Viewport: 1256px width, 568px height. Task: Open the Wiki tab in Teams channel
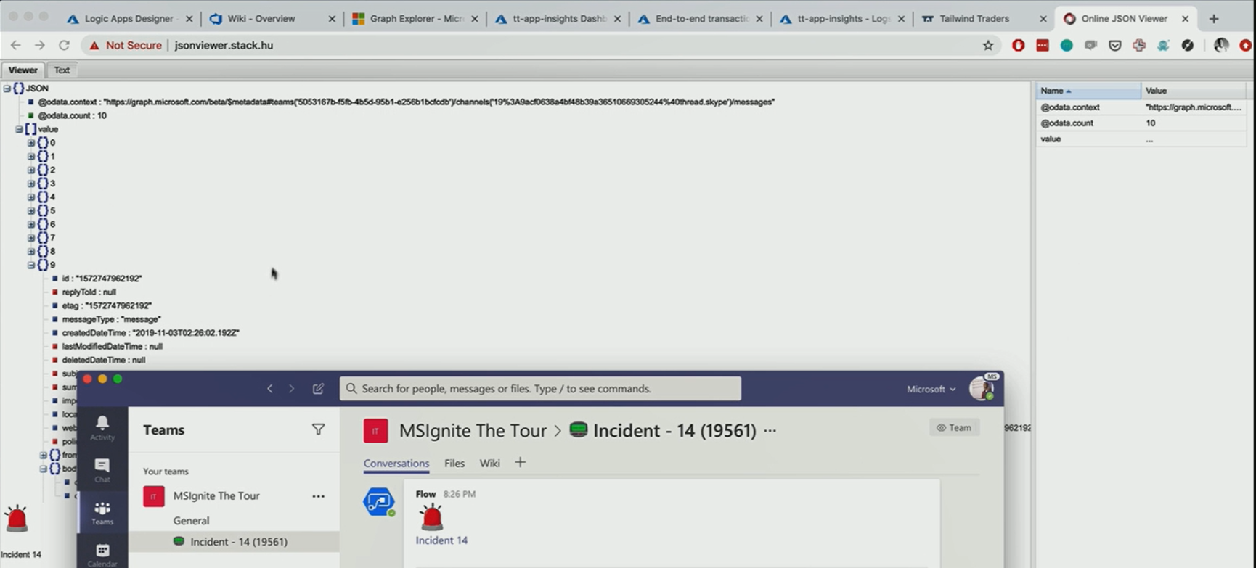click(x=489, y=464)
